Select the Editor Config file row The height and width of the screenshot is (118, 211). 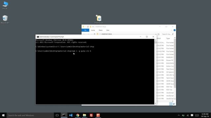(165, 66)
